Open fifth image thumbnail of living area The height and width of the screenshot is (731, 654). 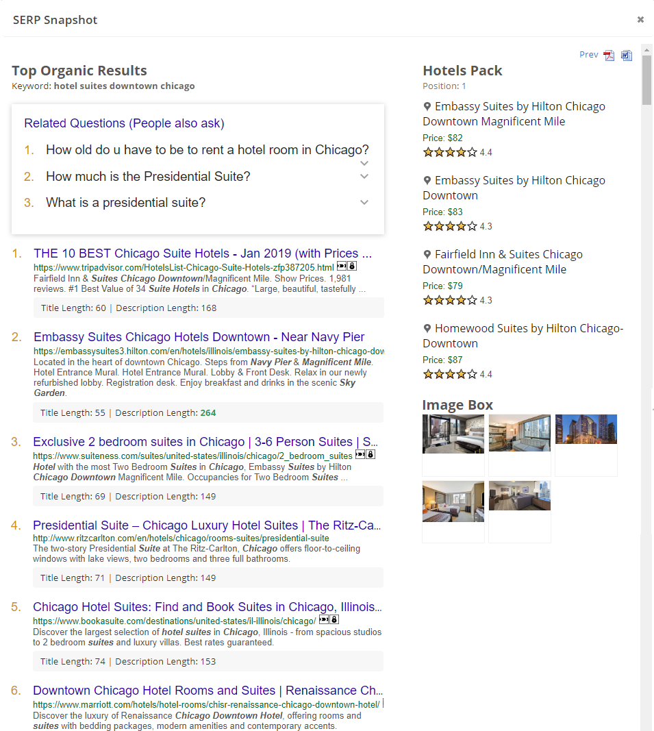[520, 495]
